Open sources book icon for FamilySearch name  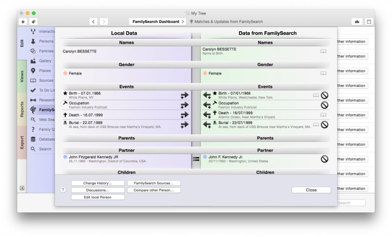pos(323,51)
